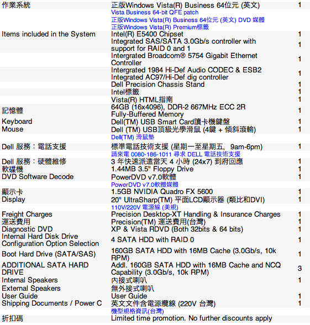
Task: Select '4 SATA HDD with RAID 0' text
Action: click(x=153, y=240)
